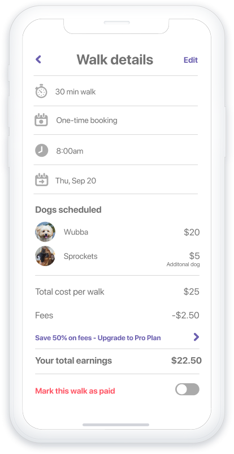Select the Wubba dog name
Screen dimensions: 234x454
click(x=76, y=232)
